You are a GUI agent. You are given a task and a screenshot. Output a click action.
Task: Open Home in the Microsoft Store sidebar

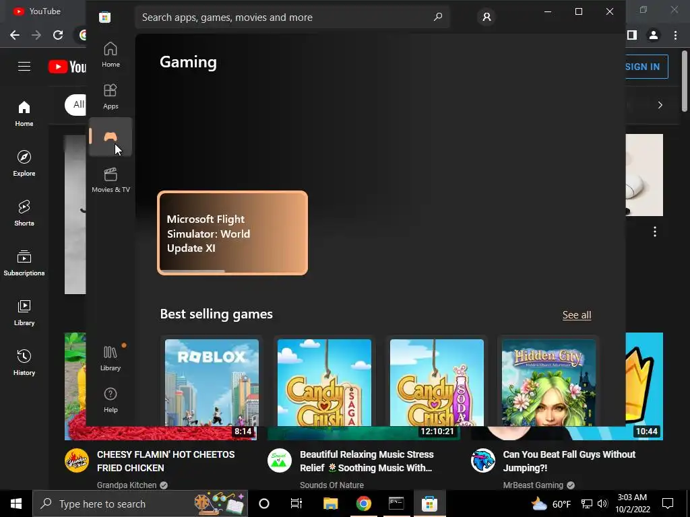tap(111, 55)
